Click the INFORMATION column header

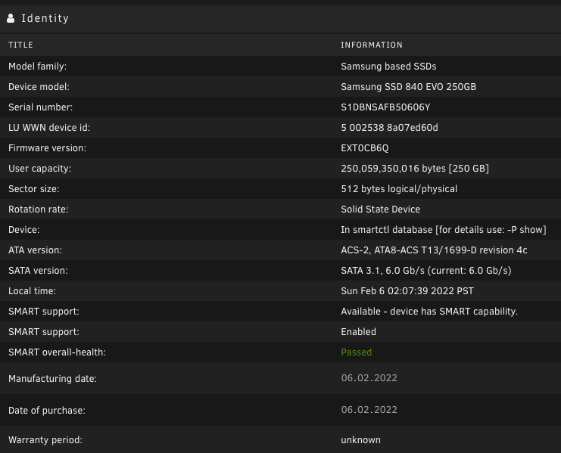pyautogui.click(x=372, y=45)
